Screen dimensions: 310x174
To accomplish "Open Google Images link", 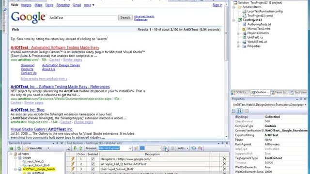I will [x=26, y=5].
